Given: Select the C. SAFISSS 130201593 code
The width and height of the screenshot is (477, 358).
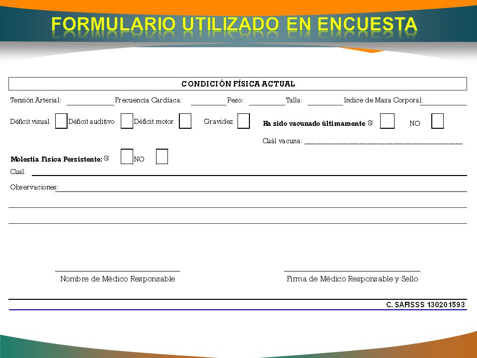Looking at the screenshot, I should 426,305.
